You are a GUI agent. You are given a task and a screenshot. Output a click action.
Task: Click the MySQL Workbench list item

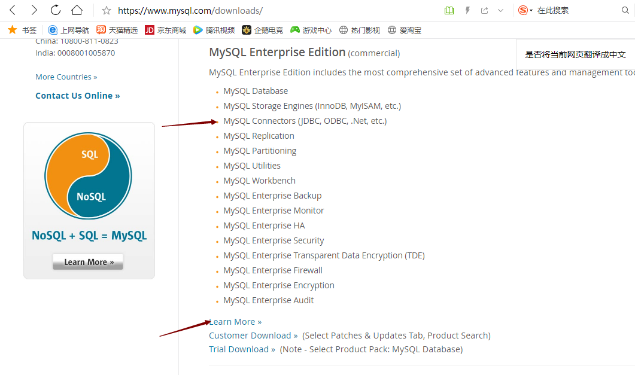[259, 181]
